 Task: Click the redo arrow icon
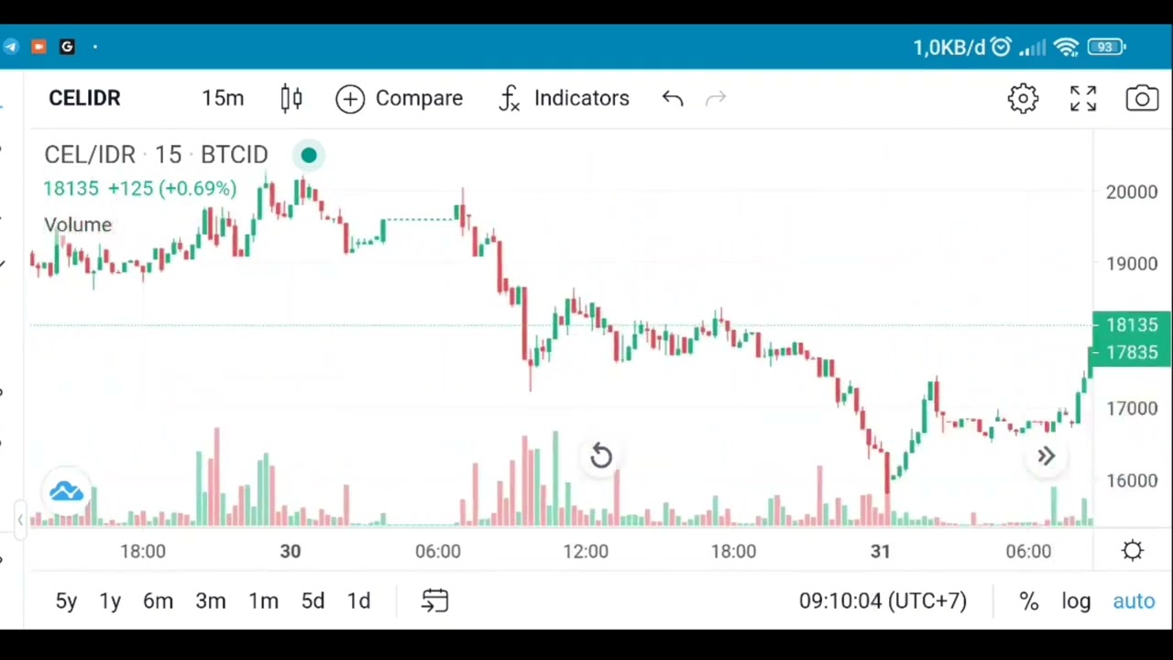coord(716,98)
